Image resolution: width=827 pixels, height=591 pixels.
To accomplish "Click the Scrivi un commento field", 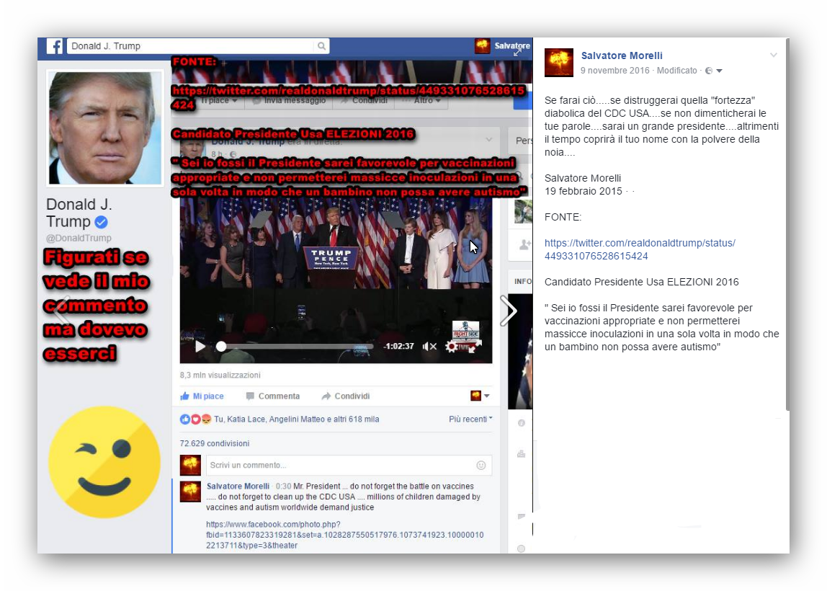I will click(349, 465).
